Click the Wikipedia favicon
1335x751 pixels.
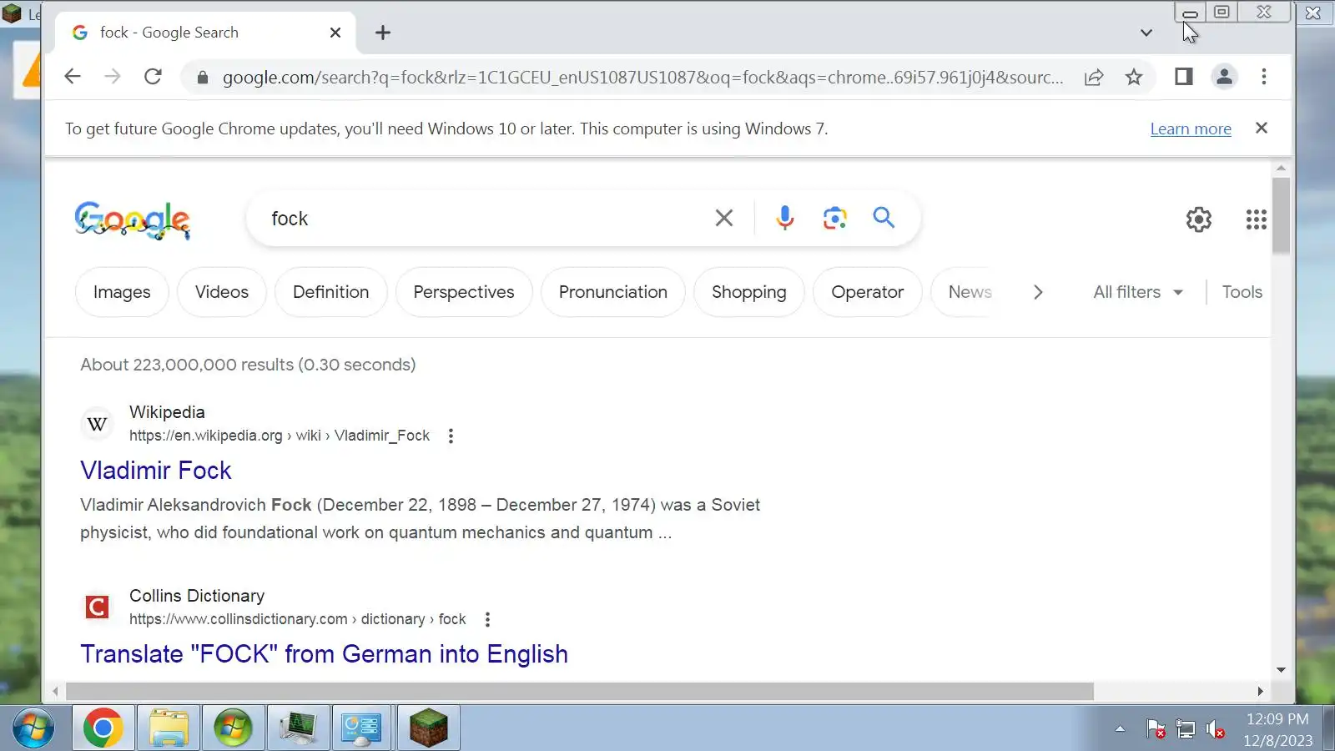click(97, 424)
